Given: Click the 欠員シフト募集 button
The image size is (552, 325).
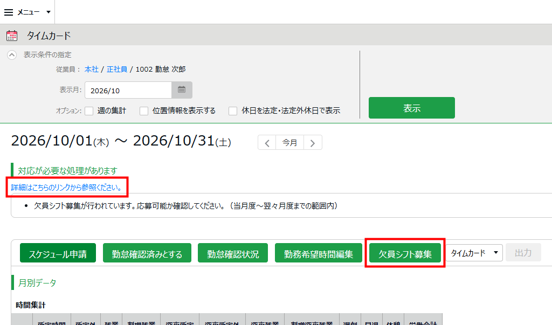Looking at the screenshot, I should pyautogui.click(x=405, y=253).
